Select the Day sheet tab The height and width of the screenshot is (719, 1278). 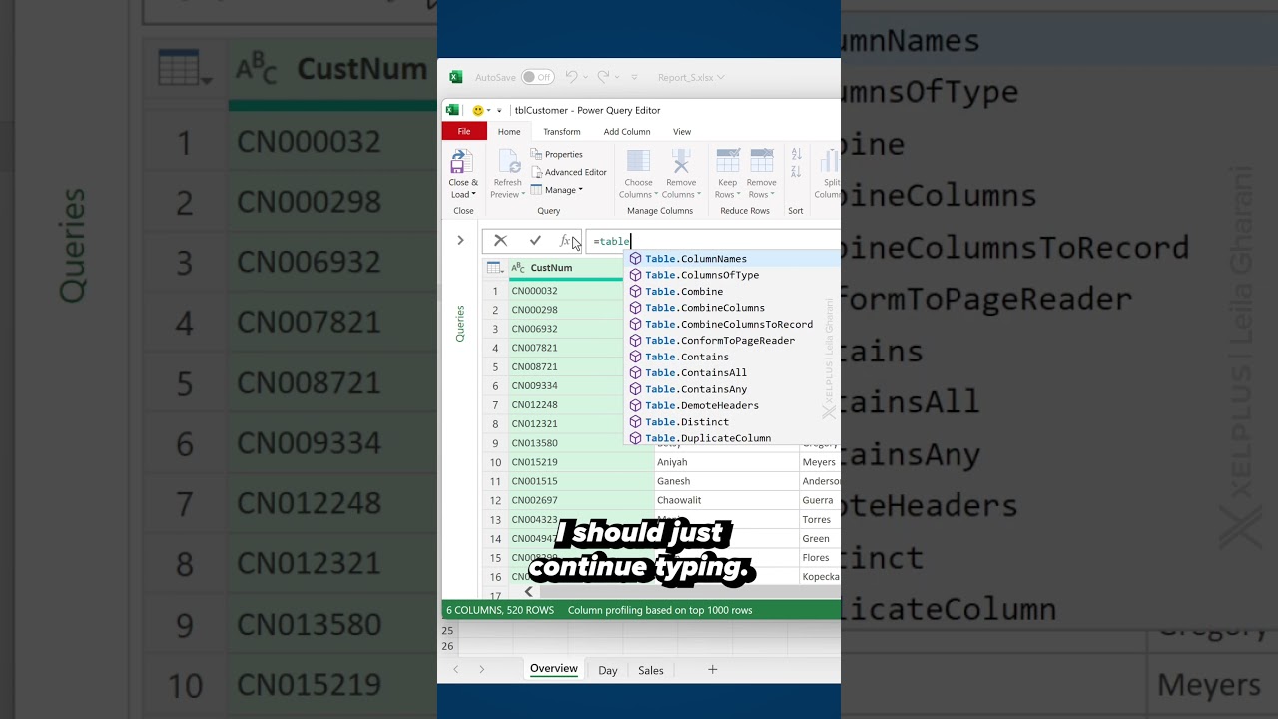(x=608, y=670)
